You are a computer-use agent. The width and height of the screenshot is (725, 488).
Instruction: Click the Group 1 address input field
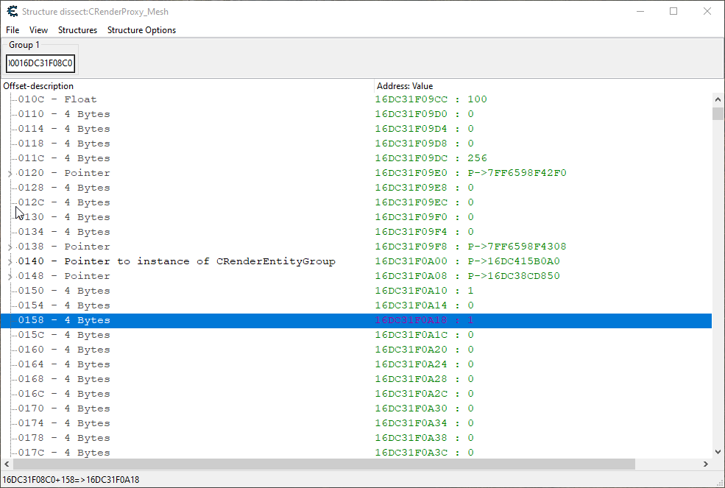point(40,64)
